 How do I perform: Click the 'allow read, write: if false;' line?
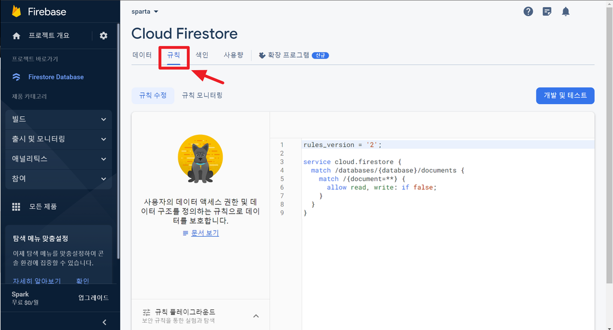coord(381,187)
